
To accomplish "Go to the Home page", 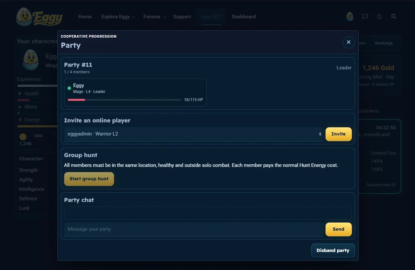I will click(x=85, y=17).
